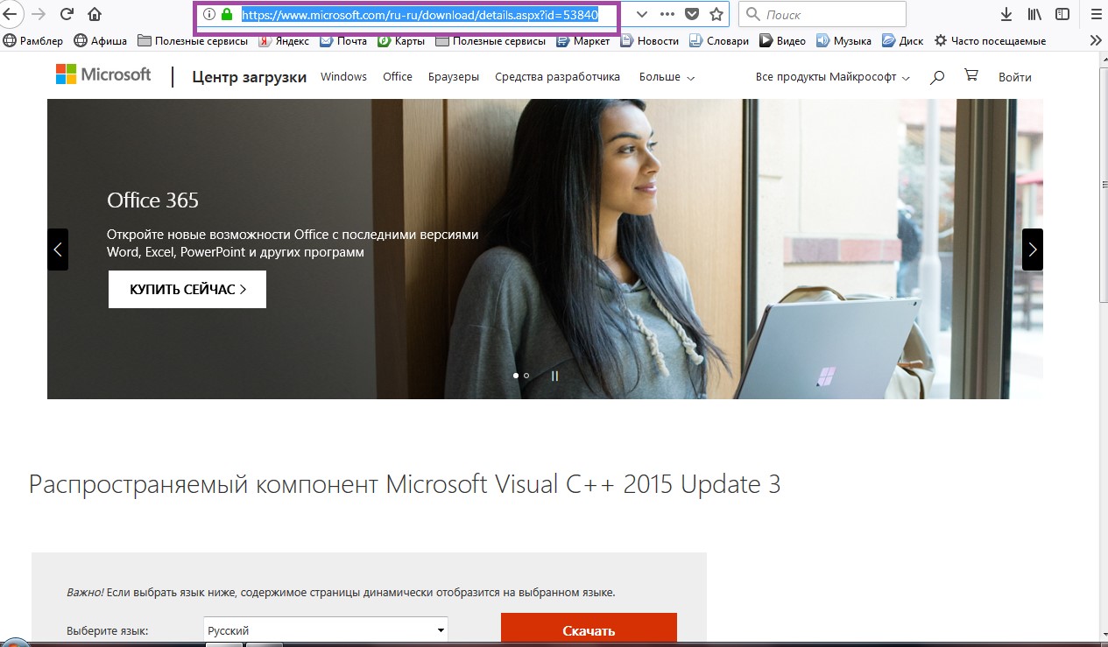Viewport: 1108px width, 647px height.
Task: Open the Почта bookmark
Action: (x=343, y=40)
